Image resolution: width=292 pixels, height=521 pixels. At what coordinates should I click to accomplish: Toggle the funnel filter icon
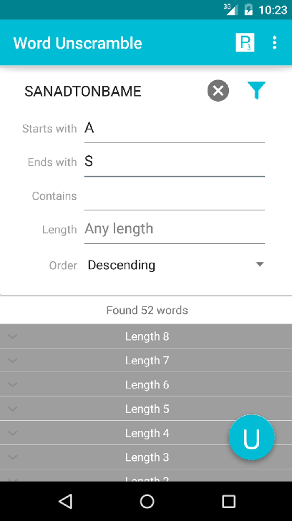tap(256, 90)
